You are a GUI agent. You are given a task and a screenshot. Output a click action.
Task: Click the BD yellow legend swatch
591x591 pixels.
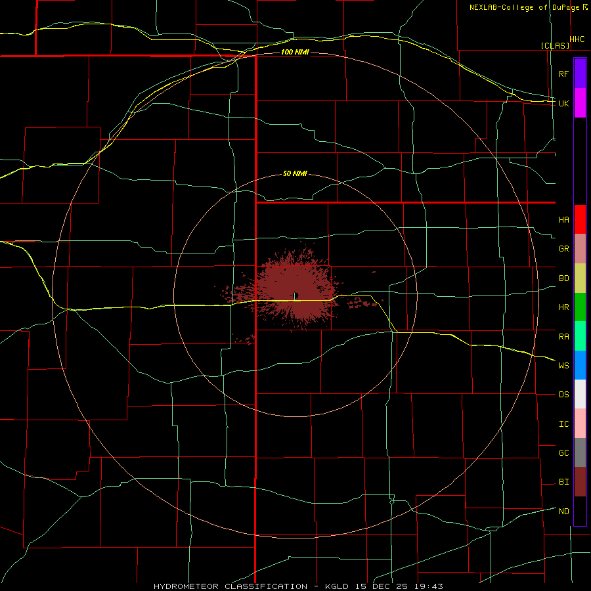coord(580,278)
